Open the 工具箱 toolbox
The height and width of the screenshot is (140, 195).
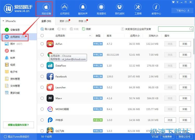point(138,9)
